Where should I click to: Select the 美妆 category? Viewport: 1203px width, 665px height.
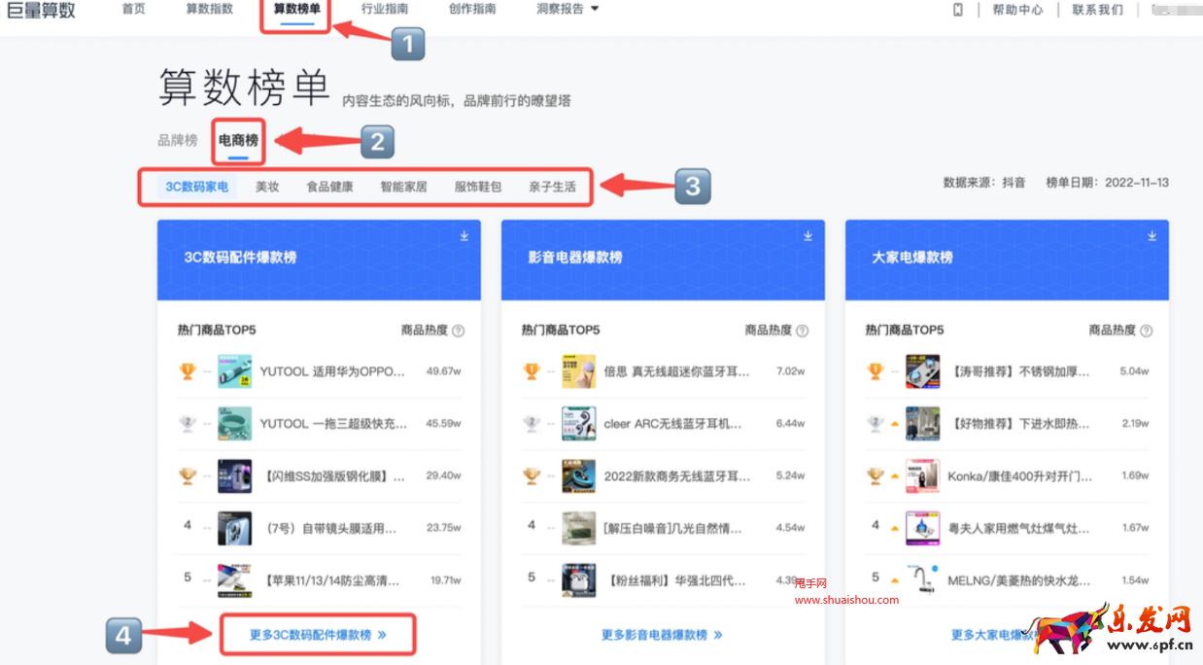click(x=267, y=187)
